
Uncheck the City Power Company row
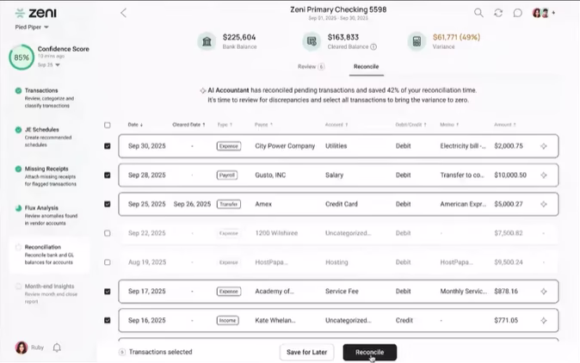(108, 146)
